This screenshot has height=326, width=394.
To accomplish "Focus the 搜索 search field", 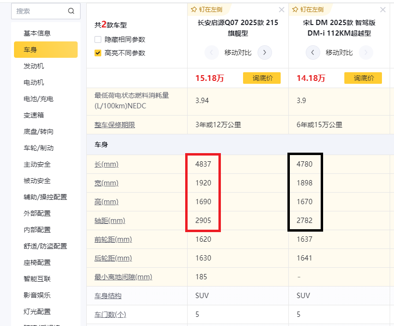I will (x=46, y=11).
